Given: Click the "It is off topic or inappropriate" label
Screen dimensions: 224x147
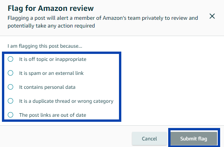Looking at the screenshot, I should click(53, 59).
